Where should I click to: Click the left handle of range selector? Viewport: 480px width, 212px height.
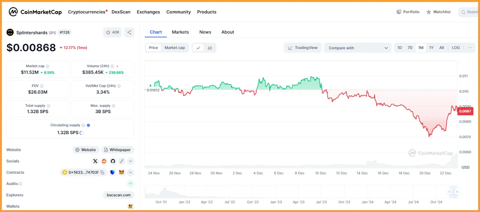449,192
